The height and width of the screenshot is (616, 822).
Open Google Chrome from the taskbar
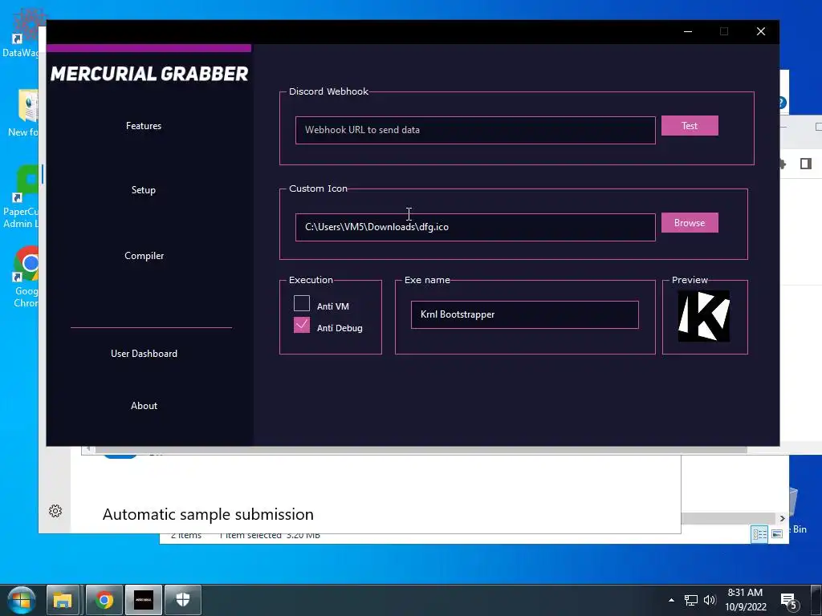pyautogui.click(x=104, y=600)
